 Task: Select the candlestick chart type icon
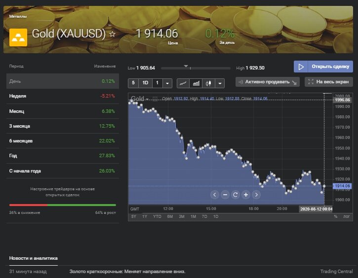[x=208, y=83]
